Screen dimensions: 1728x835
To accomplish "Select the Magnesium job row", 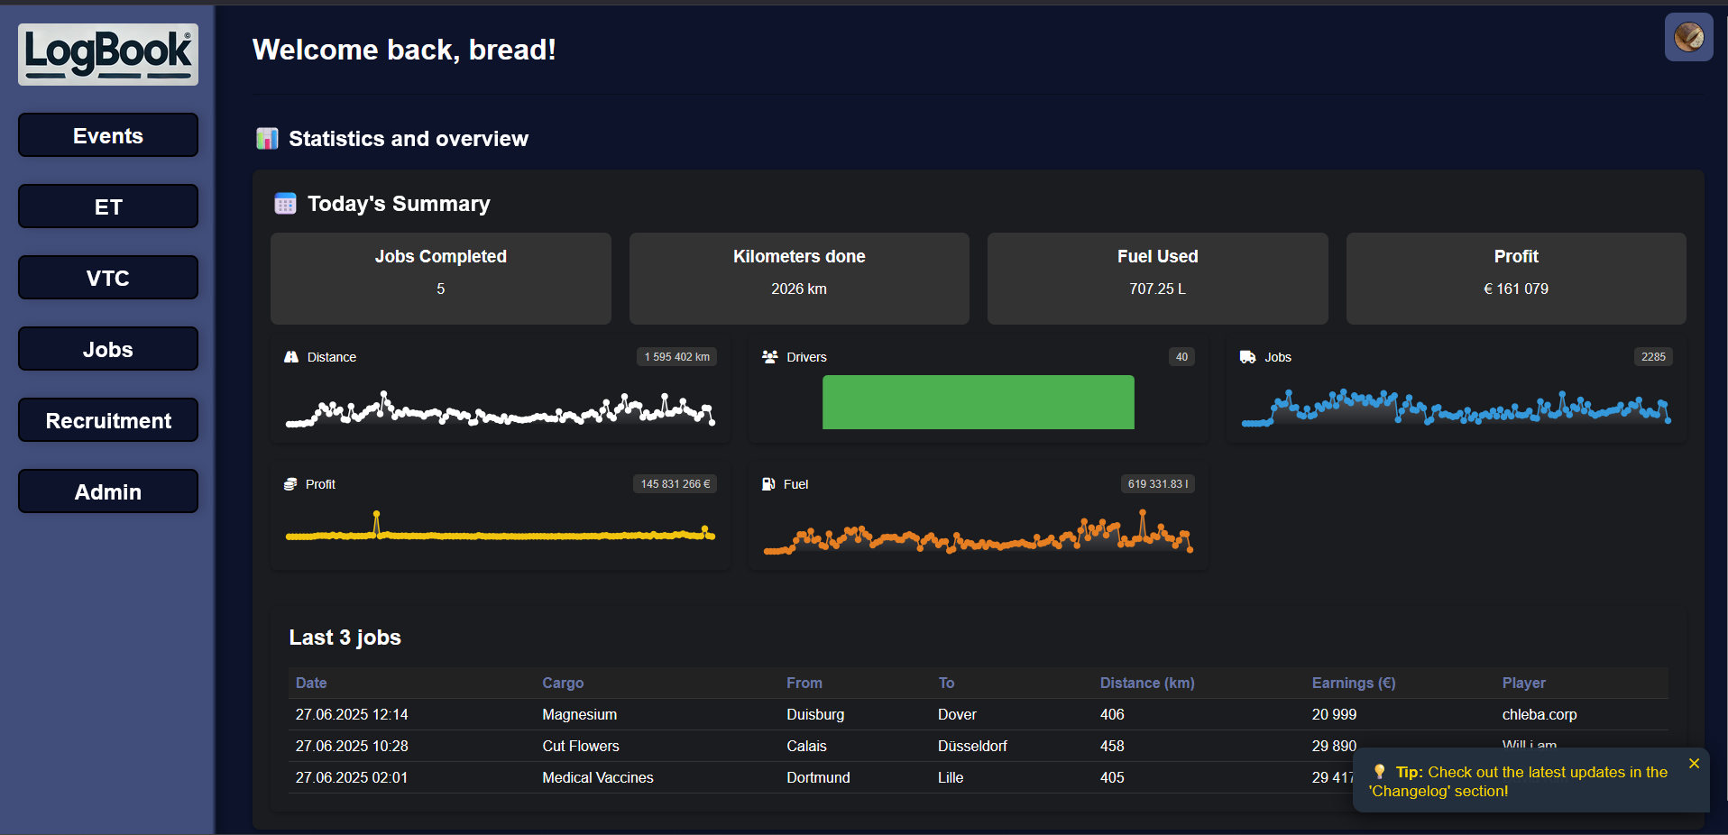I will [x=812, y=714].
